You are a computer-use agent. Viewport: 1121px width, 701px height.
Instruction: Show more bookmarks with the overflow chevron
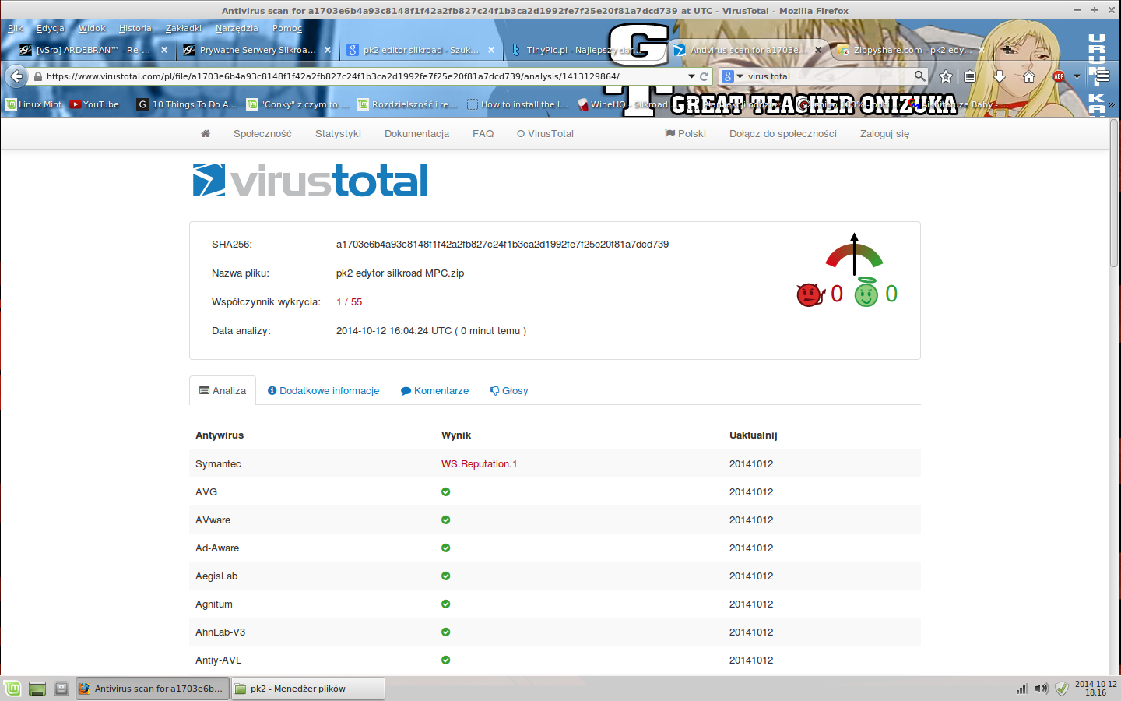click(x=1112, y=104)
